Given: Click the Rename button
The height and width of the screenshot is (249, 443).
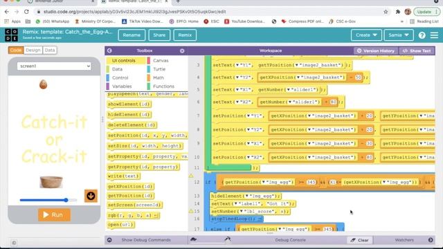Looking at the screenshot, I should [132, 35].
